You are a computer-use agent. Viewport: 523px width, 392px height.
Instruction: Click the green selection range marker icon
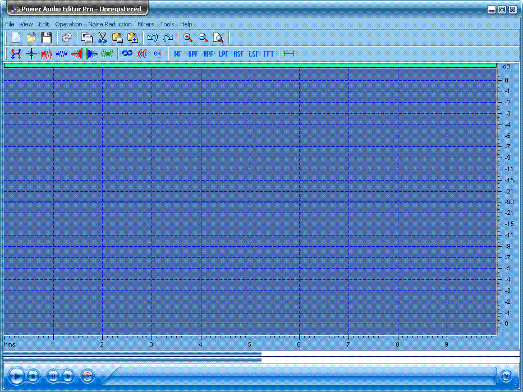pos(289,54)
